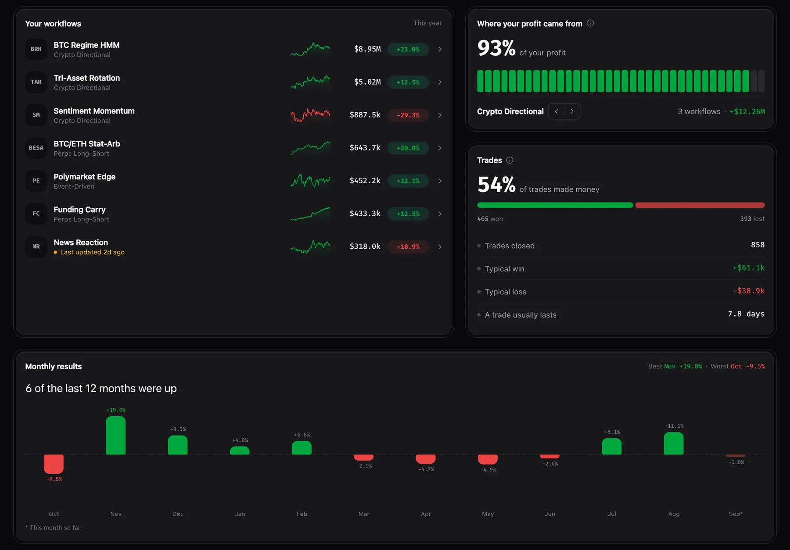Image resolution: width=790 pixels, height=550 pixels.
Task: Click the NR badge for News Reaction
Action: (36, 246)
